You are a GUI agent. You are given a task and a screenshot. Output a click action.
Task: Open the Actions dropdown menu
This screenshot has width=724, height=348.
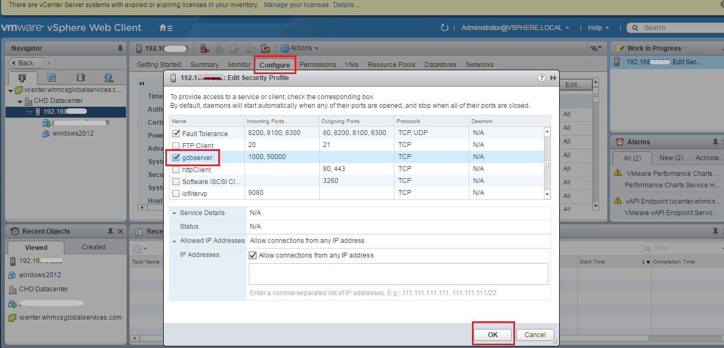click(300, 48)
